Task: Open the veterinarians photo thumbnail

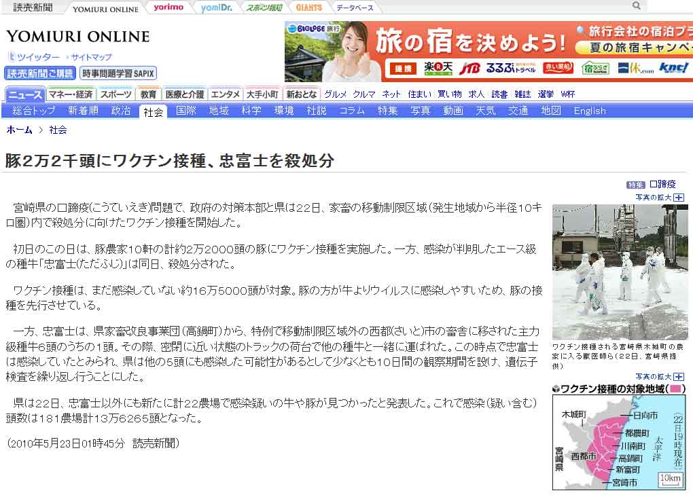Action: (x=620, y=272)
